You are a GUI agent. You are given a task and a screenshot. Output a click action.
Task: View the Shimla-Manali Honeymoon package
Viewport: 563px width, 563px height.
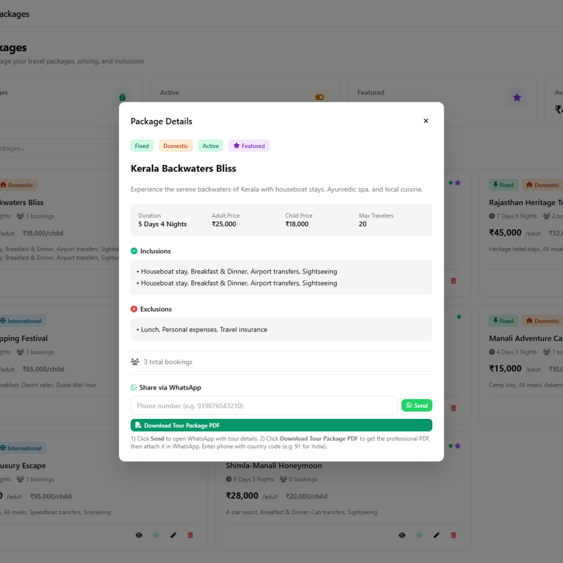[x=402, y=535]
